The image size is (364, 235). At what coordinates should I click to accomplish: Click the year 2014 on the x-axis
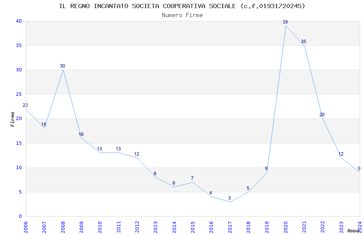pyautogui.click(x=174, y=227)
